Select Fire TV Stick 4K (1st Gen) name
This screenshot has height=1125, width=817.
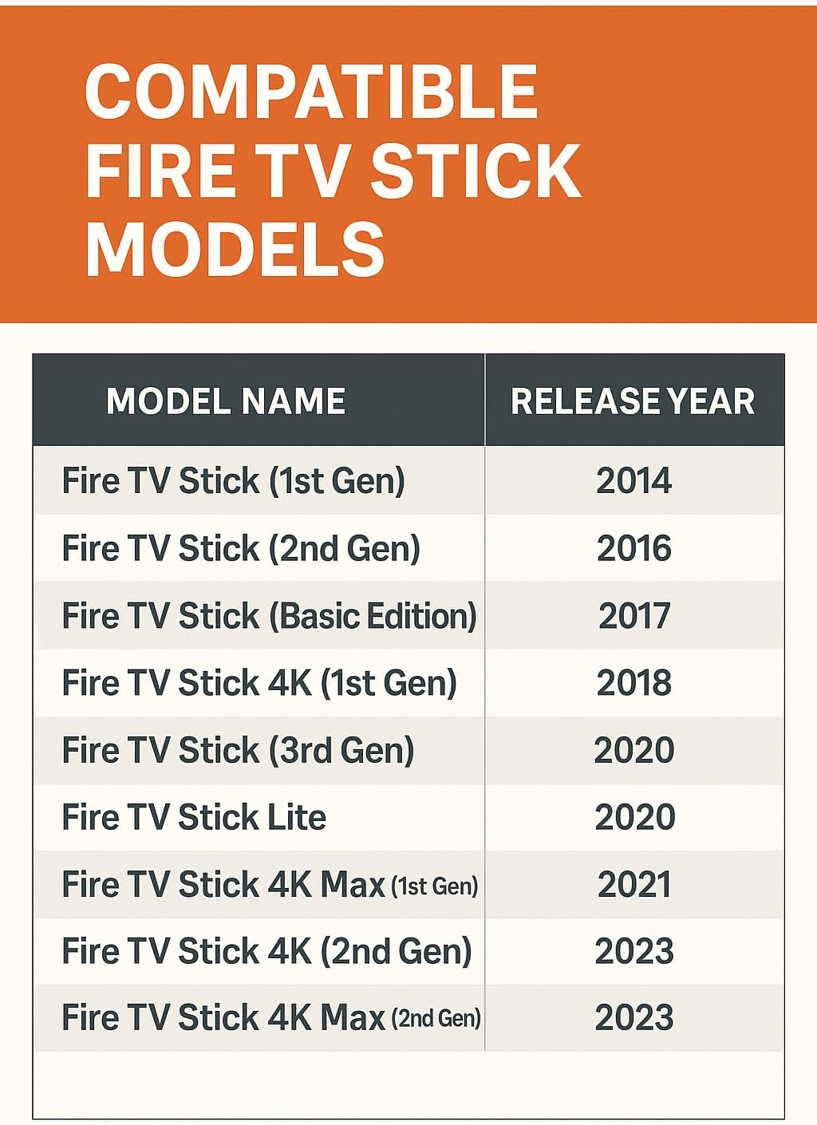click(259, 683)
